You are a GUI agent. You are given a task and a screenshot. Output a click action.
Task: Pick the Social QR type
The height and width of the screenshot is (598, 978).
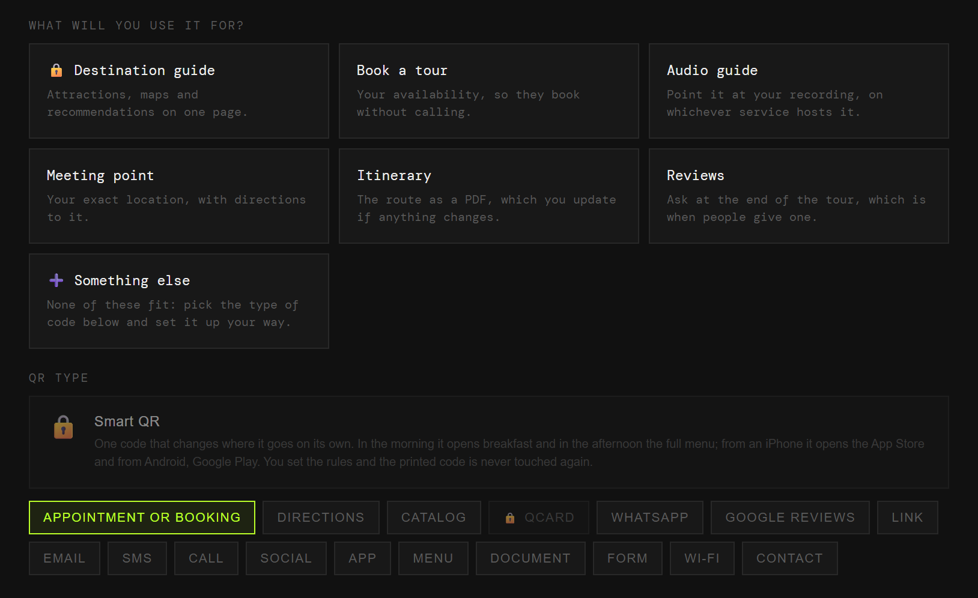(286, 558)
